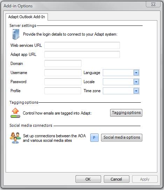Viewport: 164px width, 190px height.
Task: Click the tagging upload arrow icon
Action: tap(15, 113)
